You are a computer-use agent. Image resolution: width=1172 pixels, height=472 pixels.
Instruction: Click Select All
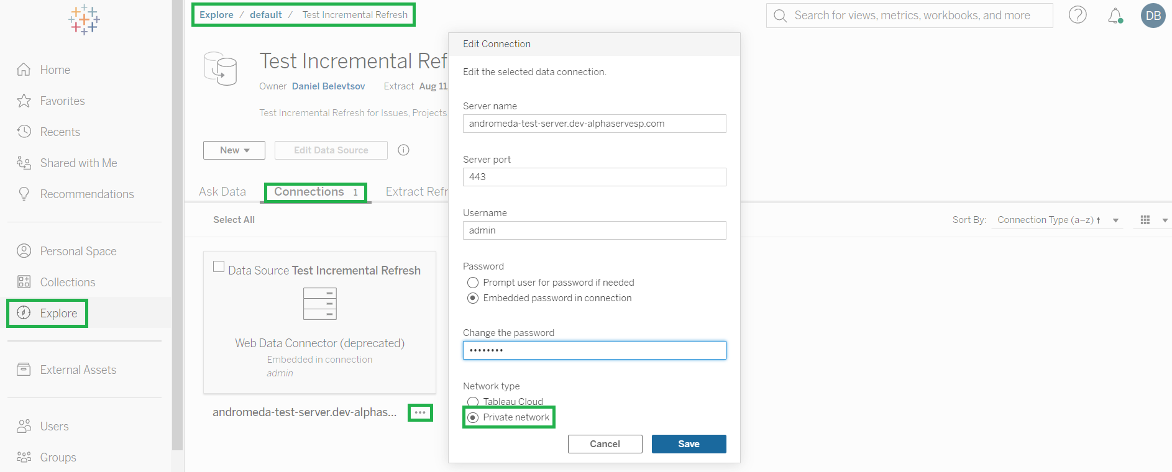pyautogui.click(x=234, y=220)
